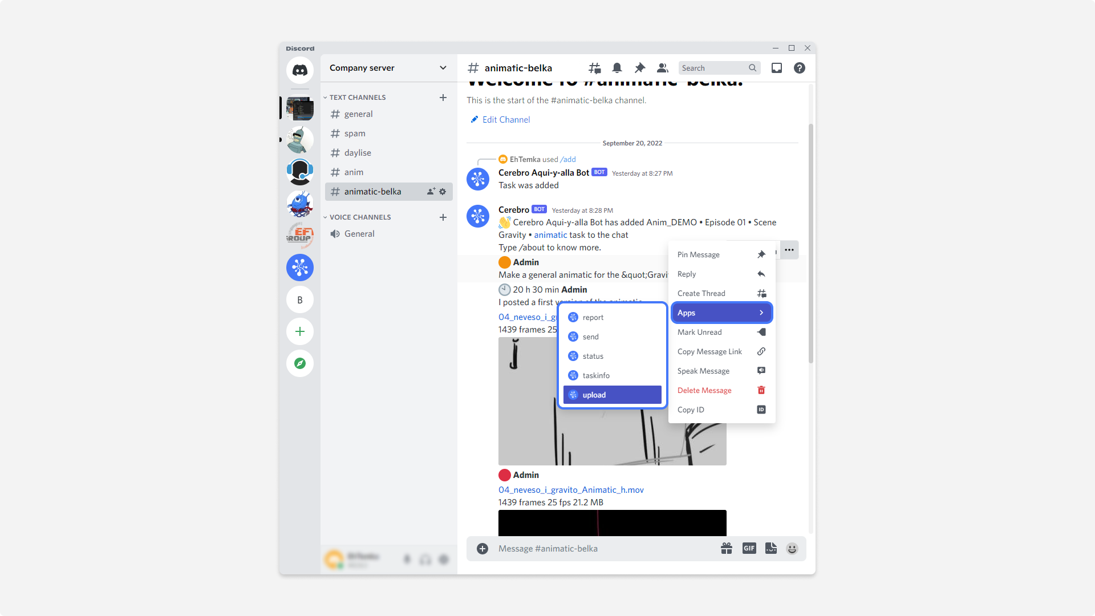Expand TEXT CHANNELS section
This screenshot has height=616, width=1095.
[357, 97]
